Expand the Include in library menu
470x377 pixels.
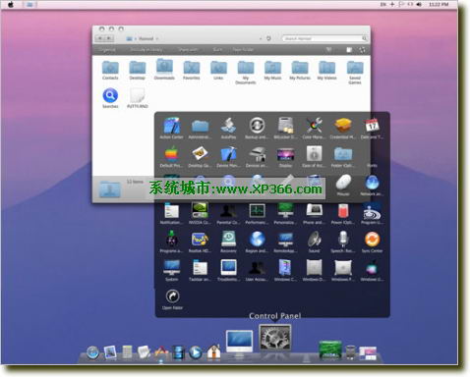pos(147,50)
